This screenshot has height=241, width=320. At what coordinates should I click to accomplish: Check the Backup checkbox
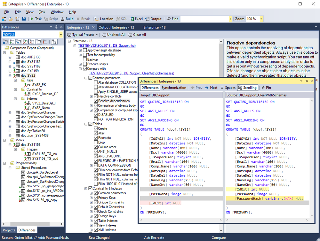[x=85, y=59]
